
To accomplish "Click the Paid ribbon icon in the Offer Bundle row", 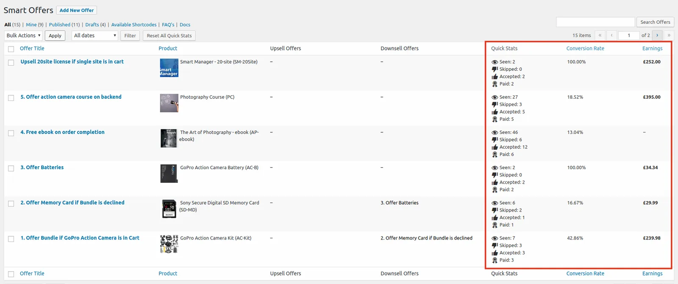I will point(495,260).
